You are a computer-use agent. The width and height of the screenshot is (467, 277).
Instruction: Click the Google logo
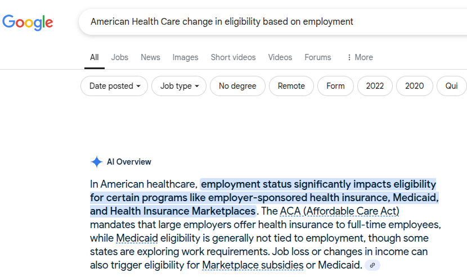coord(28,22)
